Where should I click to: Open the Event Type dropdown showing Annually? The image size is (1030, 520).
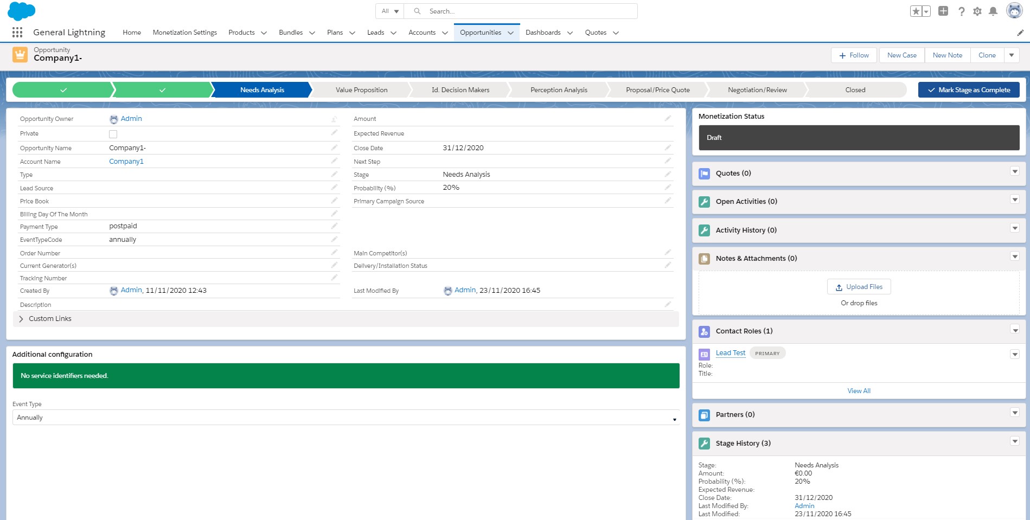click(x=674, y=418)
